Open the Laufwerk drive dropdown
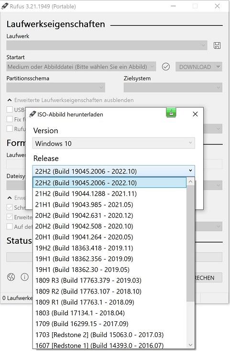230x351 pixels. click(107, 45)
